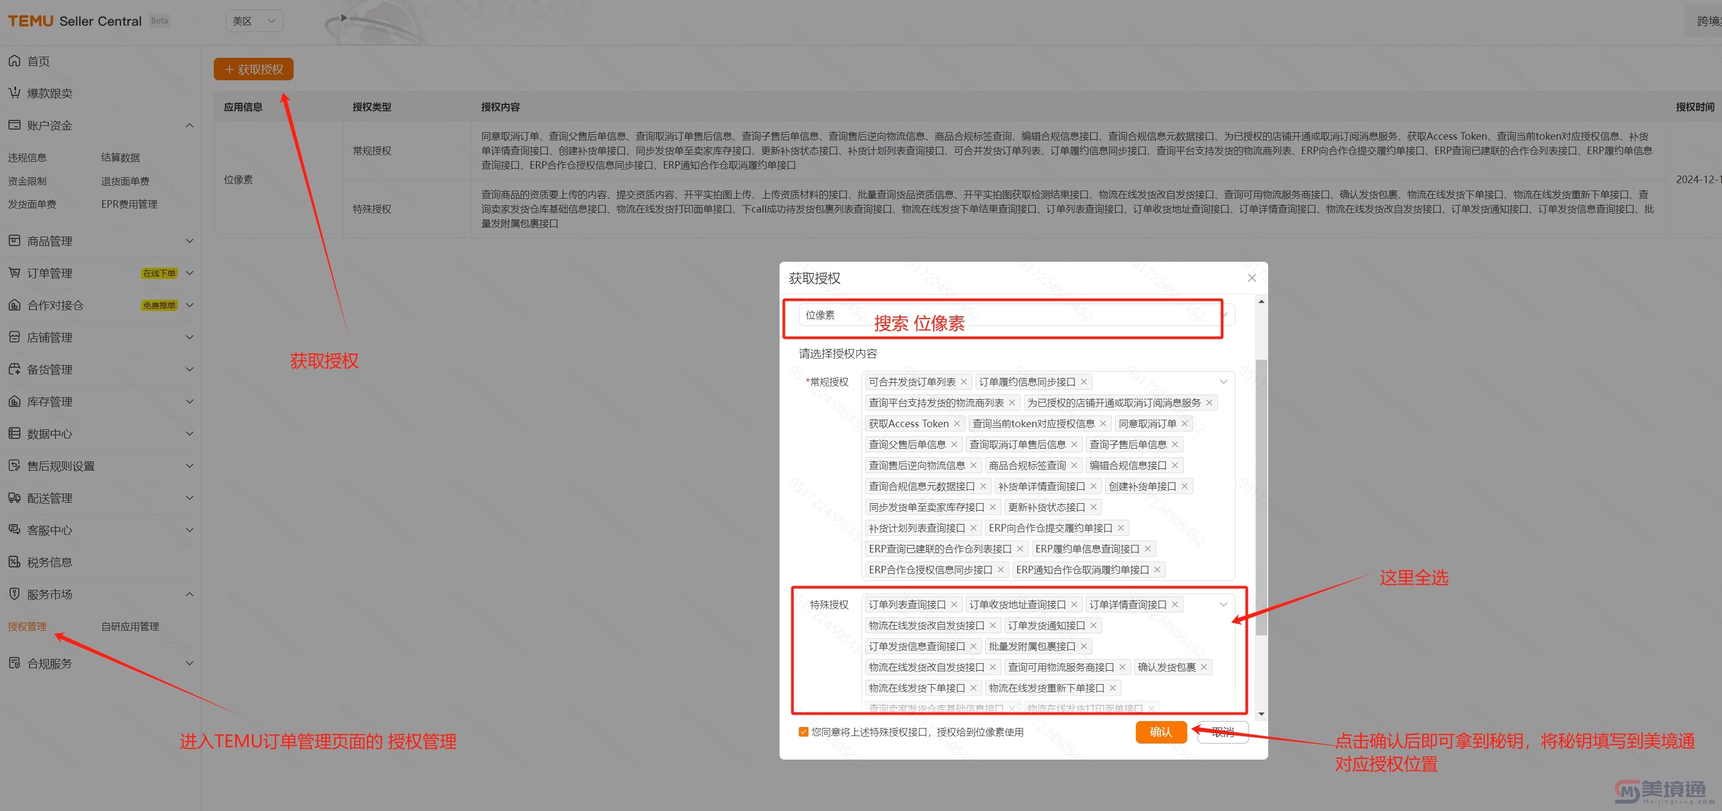Click the dialog scrollbar down arrow

[1261, 714]
